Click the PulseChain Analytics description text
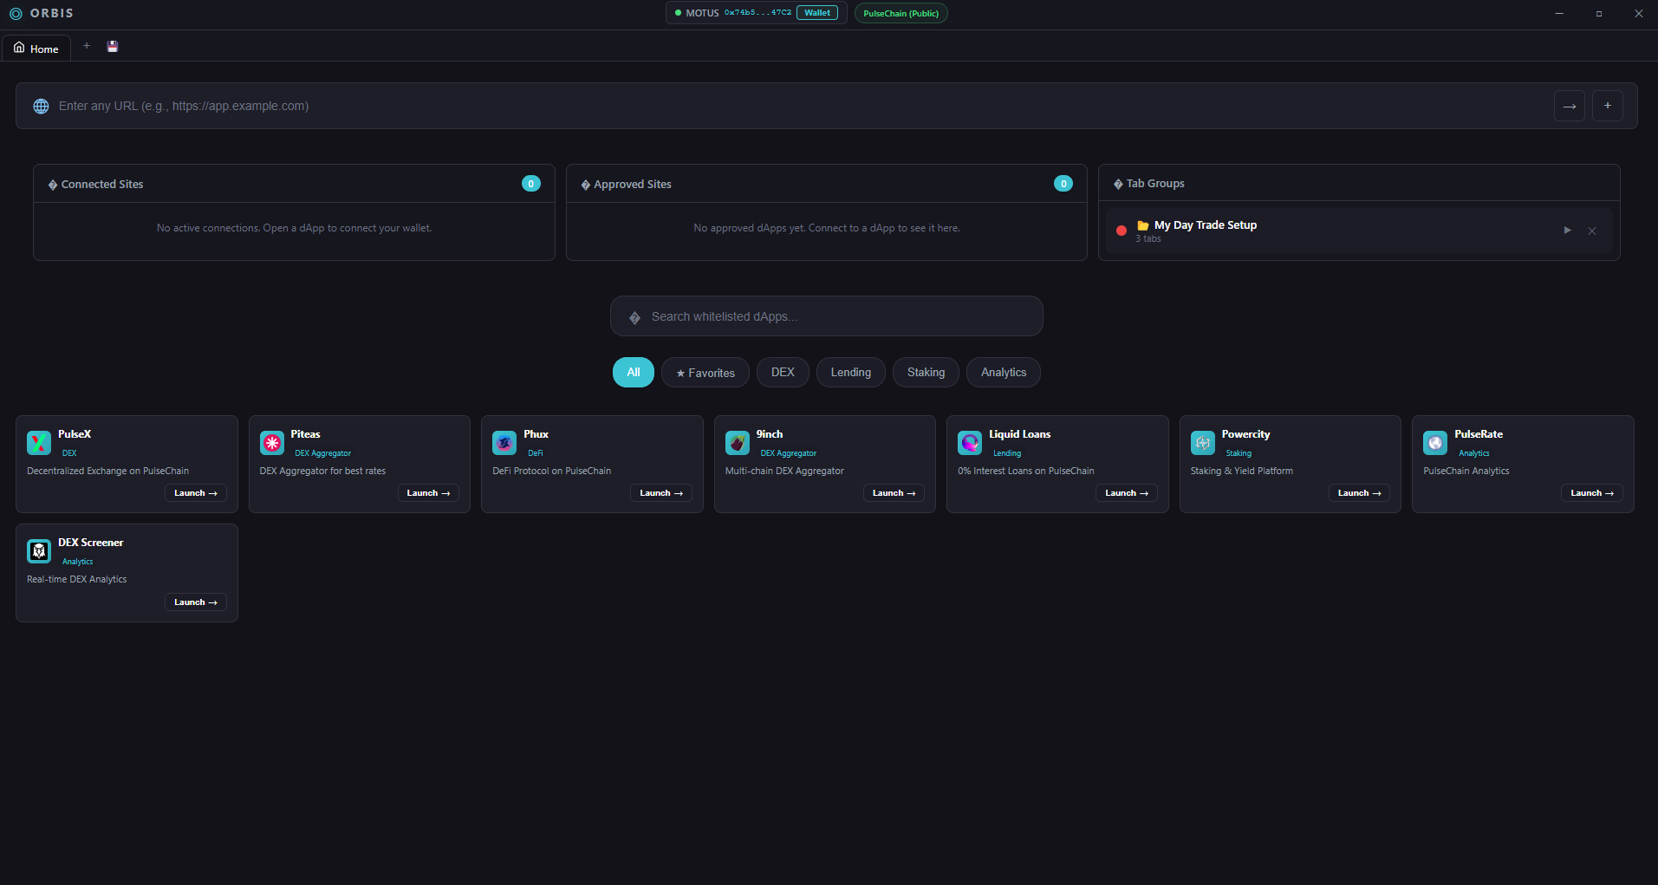This screenshot has width=1658, height=885. [1466, 472]
